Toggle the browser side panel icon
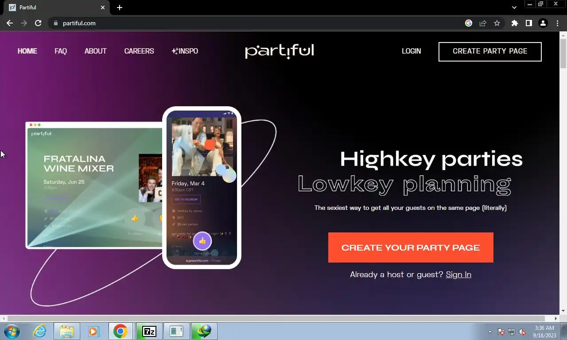567x340 pixels. (x=528, y=23)
